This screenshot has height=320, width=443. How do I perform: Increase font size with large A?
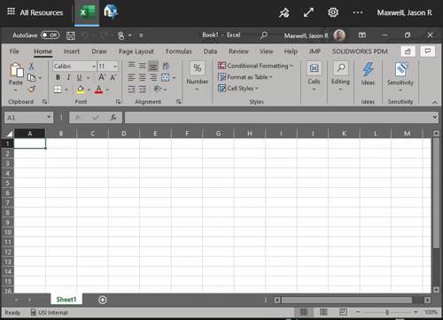(x=102, y=77)
